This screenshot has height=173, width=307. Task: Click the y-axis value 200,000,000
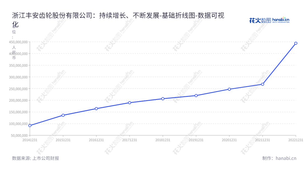click(x=18, y=100)
